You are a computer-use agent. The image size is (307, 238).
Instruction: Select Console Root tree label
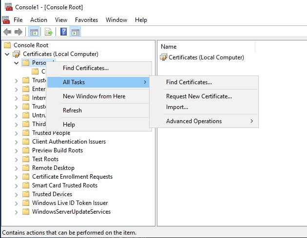point(31,45)
